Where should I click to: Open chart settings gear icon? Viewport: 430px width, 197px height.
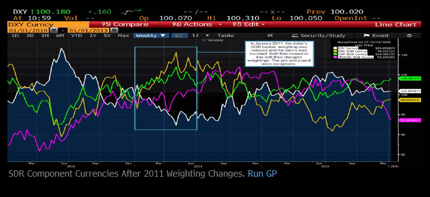(410, 36)
